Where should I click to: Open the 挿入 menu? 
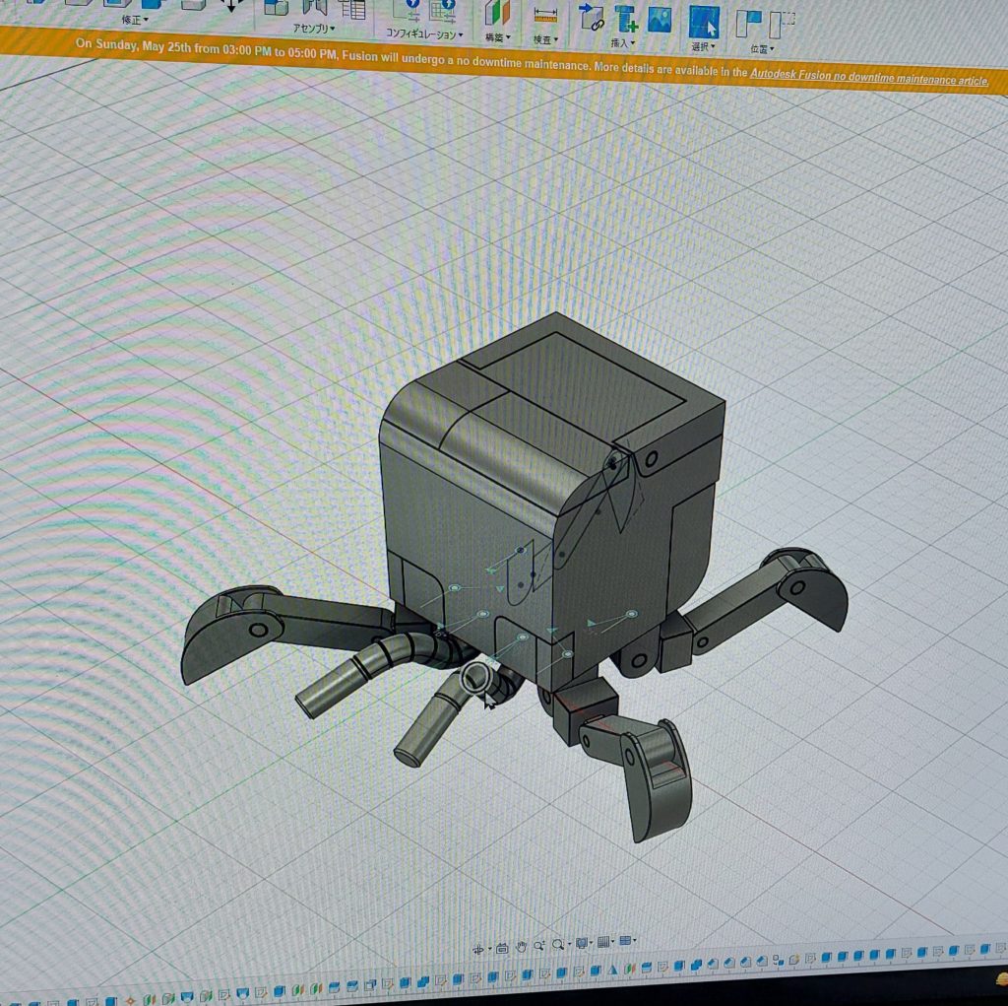622,43
